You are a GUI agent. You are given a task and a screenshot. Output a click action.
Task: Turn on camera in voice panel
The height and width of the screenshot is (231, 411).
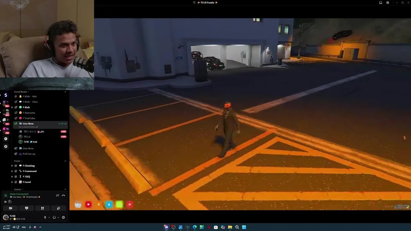coord(11,208)
